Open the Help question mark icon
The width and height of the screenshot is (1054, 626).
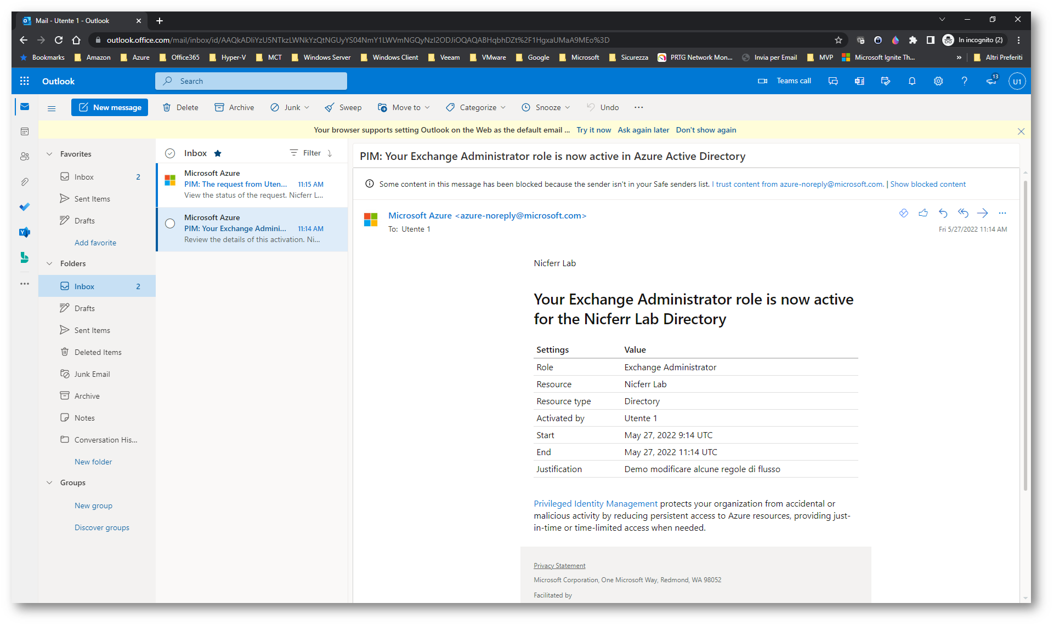click(x=964, y=81)
